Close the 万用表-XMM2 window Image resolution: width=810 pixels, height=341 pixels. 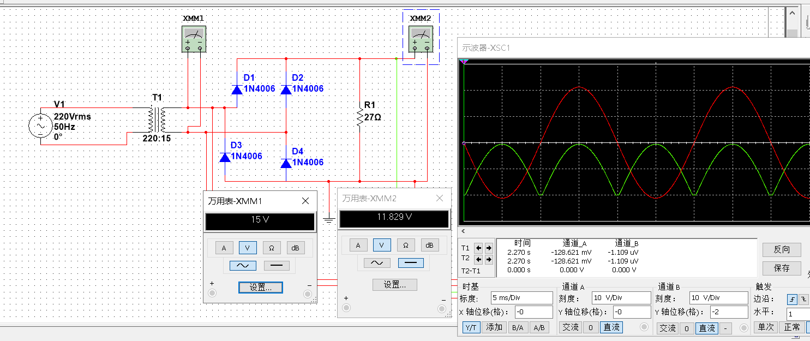click(x=439, y=198)
